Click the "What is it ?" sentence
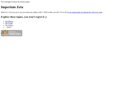The image size is (137, 103). pyautogui.click(x=5, y=12)
